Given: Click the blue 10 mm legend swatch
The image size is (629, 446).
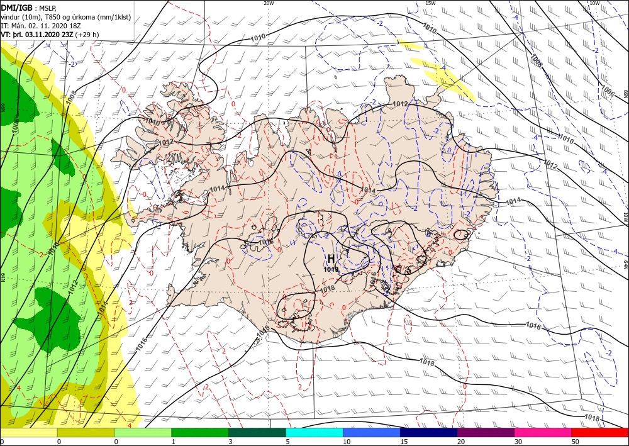Looking at the screenshot, I should click(372, 432).
